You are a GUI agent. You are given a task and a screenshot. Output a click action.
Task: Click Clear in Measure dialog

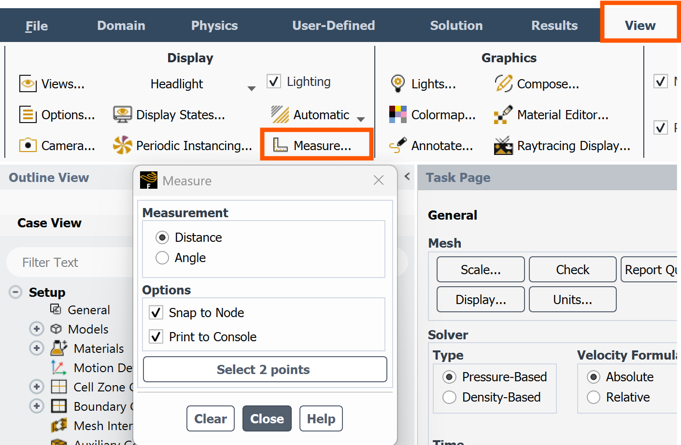pyautogui.click(x=211, y=418)
